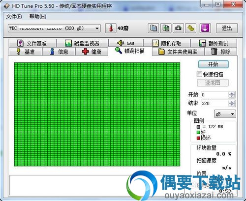Switch to the 健康 tab
This screenshot has width=246, height=201.
pyautogui.click(x=92, y=52)
